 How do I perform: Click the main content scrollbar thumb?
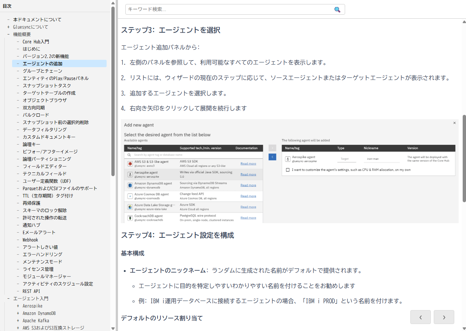tap(464, 159)
